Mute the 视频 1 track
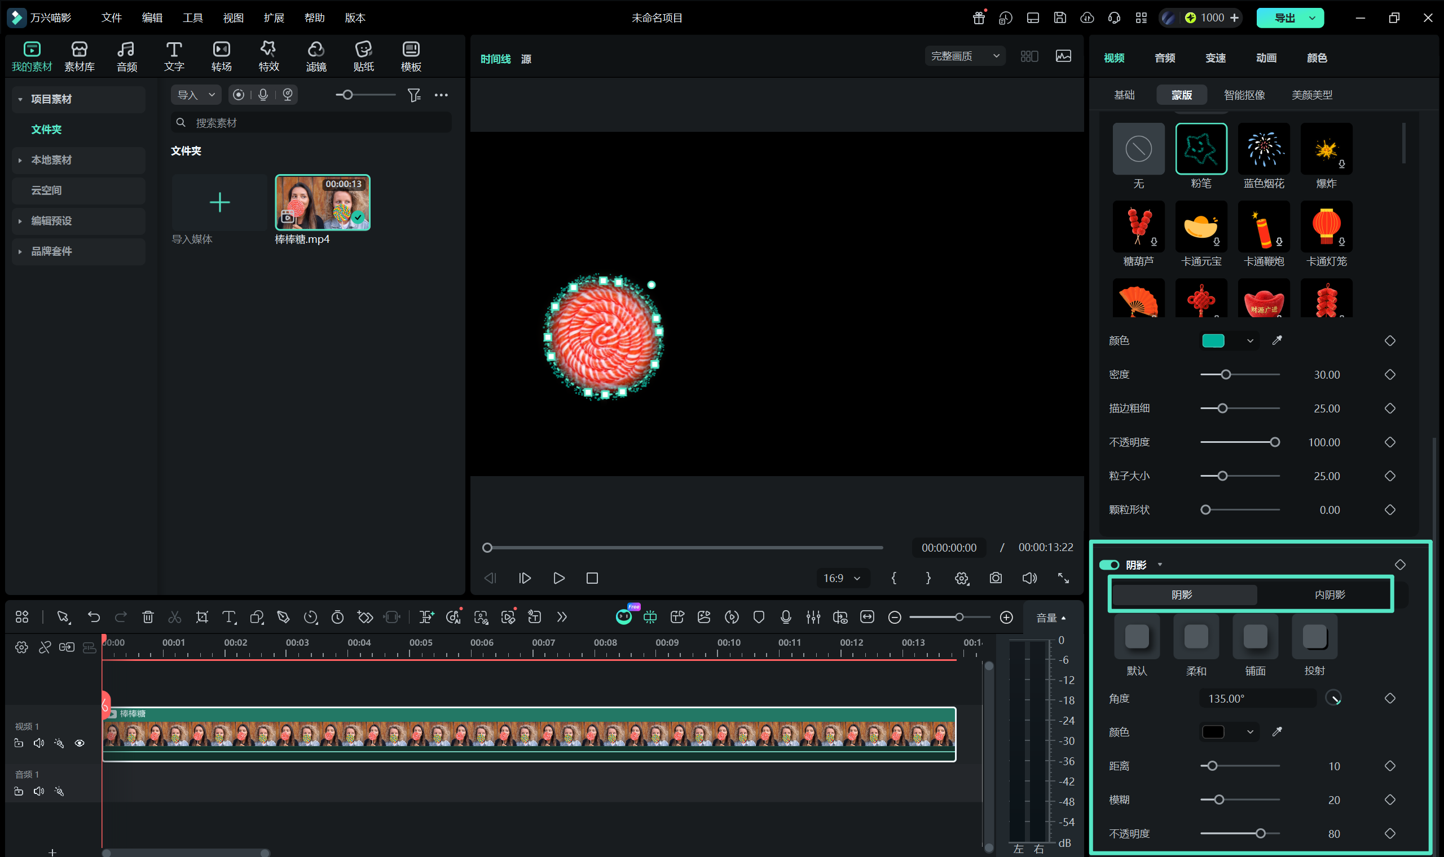This screenshot has width=1444, height=857. click(x=39, y=743)
